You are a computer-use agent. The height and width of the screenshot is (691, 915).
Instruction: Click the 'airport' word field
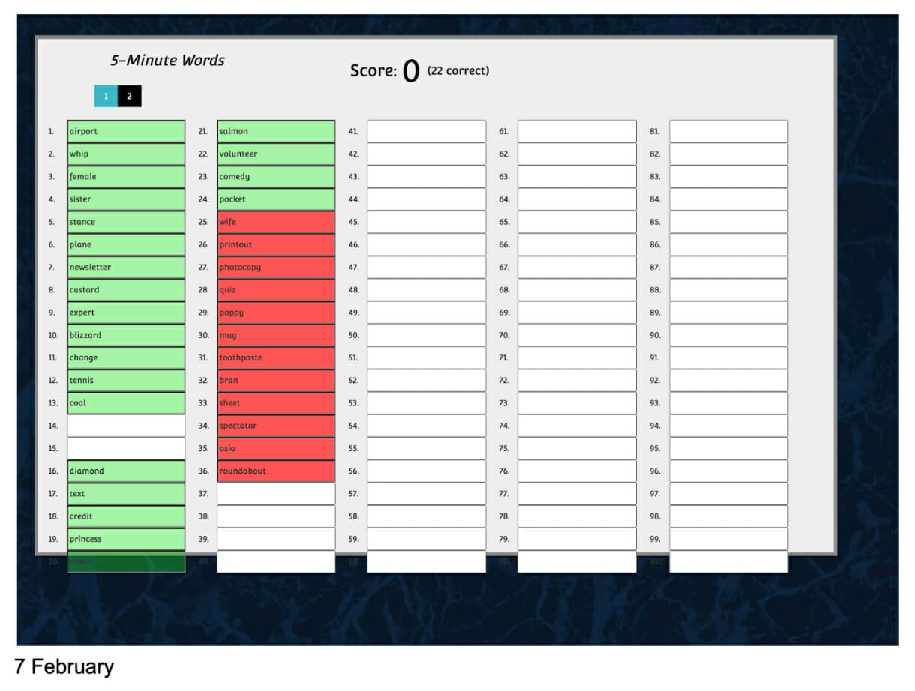click(126, 131)
